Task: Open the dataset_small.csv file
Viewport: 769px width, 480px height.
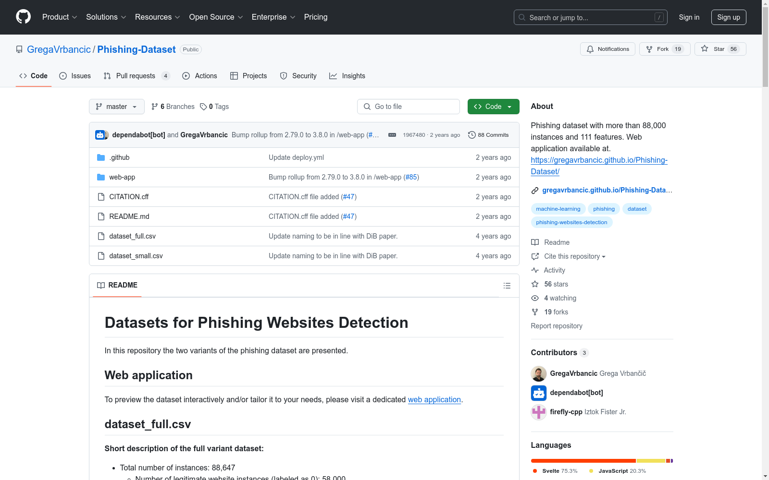Action: tap(136, 256)
